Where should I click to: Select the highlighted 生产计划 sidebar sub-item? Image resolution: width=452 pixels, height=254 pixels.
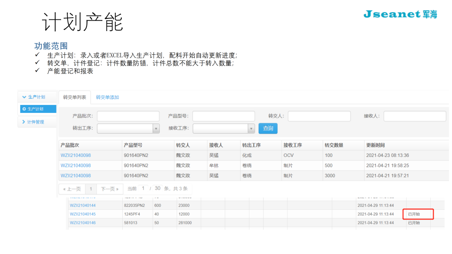click(38, 109)
